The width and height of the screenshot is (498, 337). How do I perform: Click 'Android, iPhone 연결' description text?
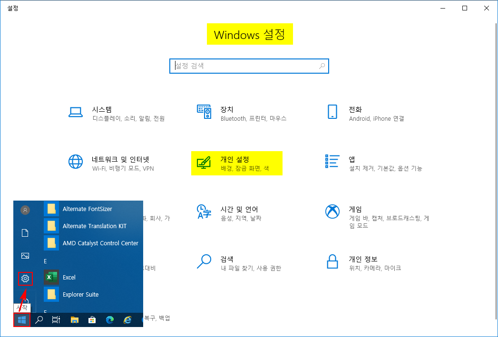click(x=376, y=119)
